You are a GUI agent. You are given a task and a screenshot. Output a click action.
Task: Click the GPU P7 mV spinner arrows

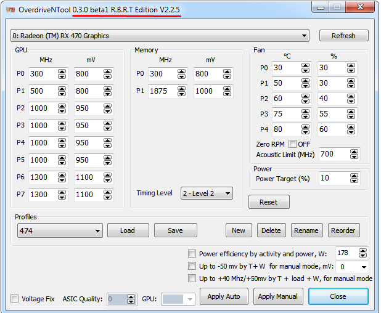click(x=107, y=195)
